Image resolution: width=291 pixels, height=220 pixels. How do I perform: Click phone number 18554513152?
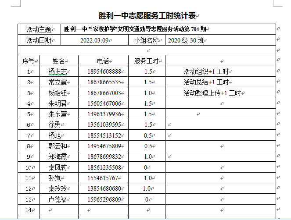point(104,135)
